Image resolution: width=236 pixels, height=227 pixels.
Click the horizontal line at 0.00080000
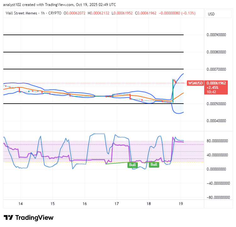93,52
